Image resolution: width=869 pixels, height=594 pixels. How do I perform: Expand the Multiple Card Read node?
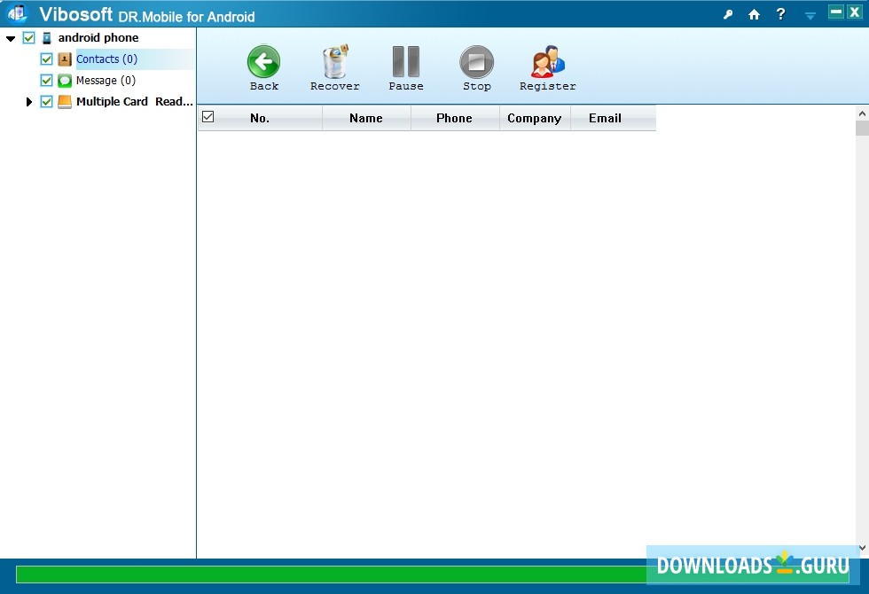pos(29,101)
